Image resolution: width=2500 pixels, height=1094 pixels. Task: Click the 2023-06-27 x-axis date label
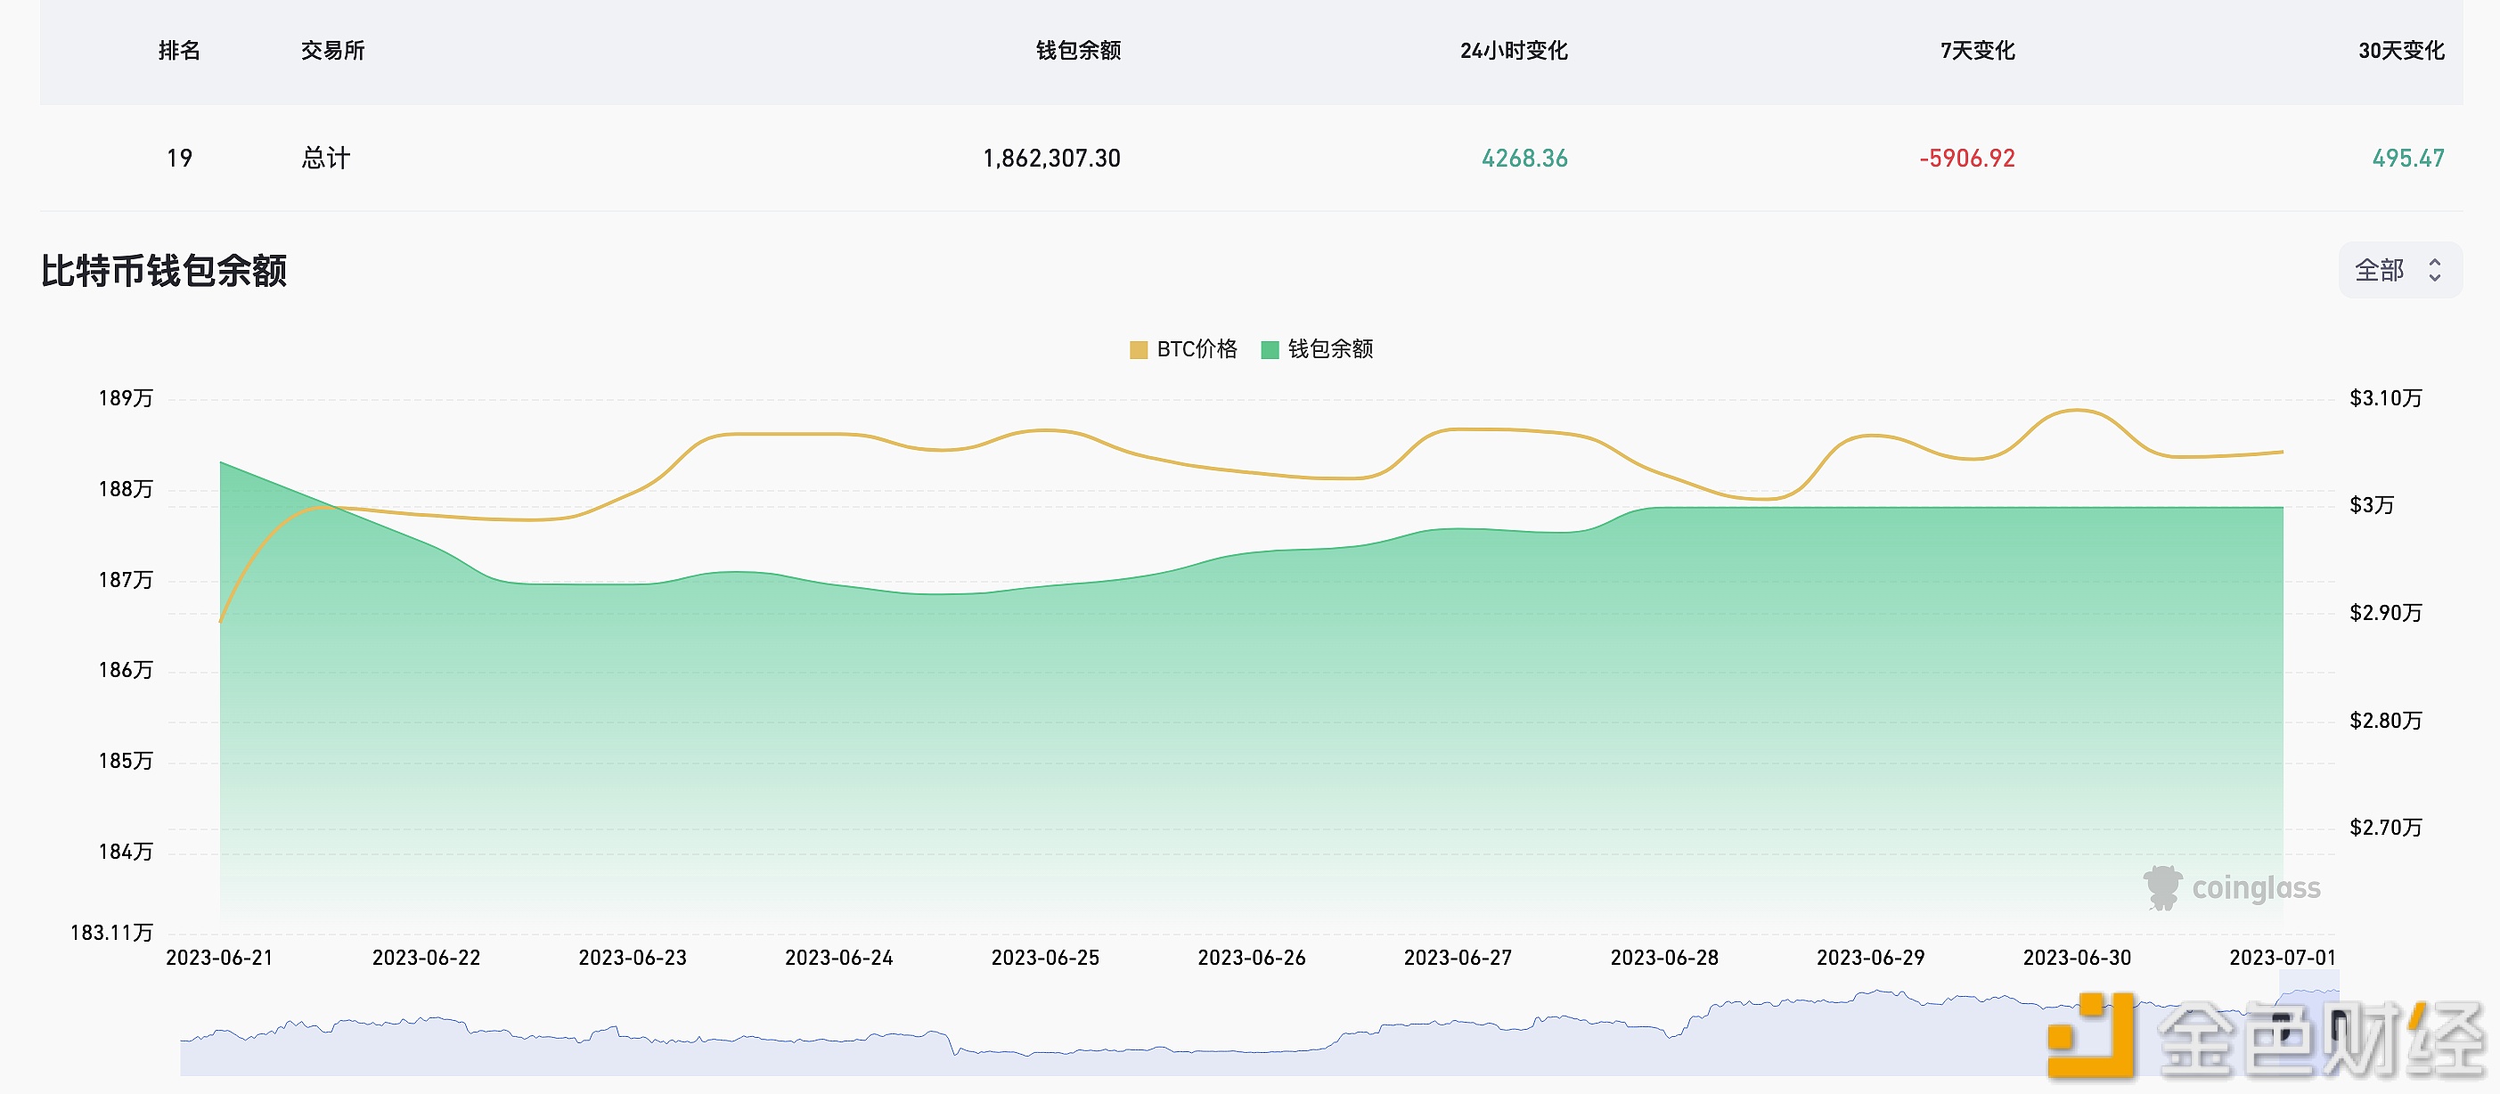click(1458, 958)
